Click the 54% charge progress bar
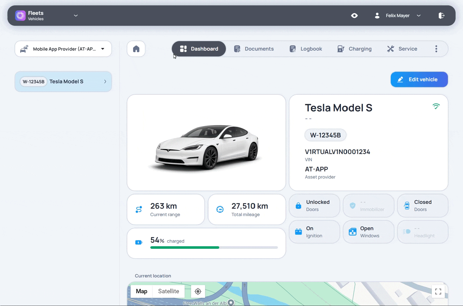463x306 pixels. [214, 248]
